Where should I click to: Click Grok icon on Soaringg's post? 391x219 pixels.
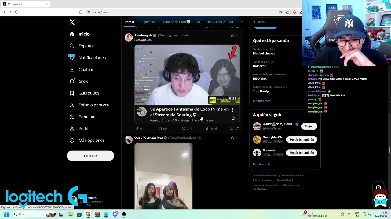tap(232, 36)
